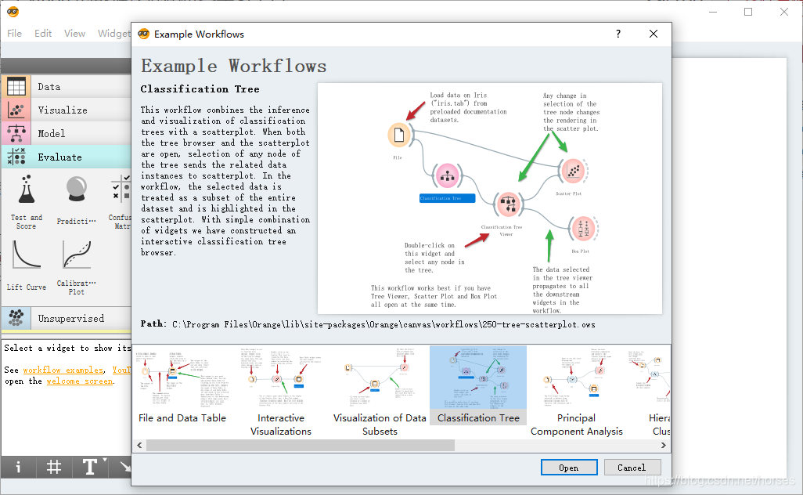Follow the YouTube link in help panel

[x=122, y=370]
